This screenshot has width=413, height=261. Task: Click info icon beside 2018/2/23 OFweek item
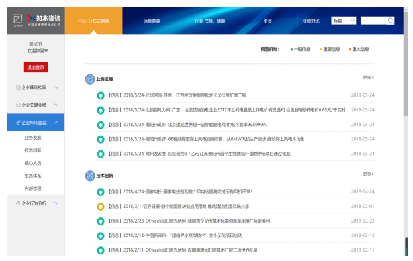pos(101,221)
